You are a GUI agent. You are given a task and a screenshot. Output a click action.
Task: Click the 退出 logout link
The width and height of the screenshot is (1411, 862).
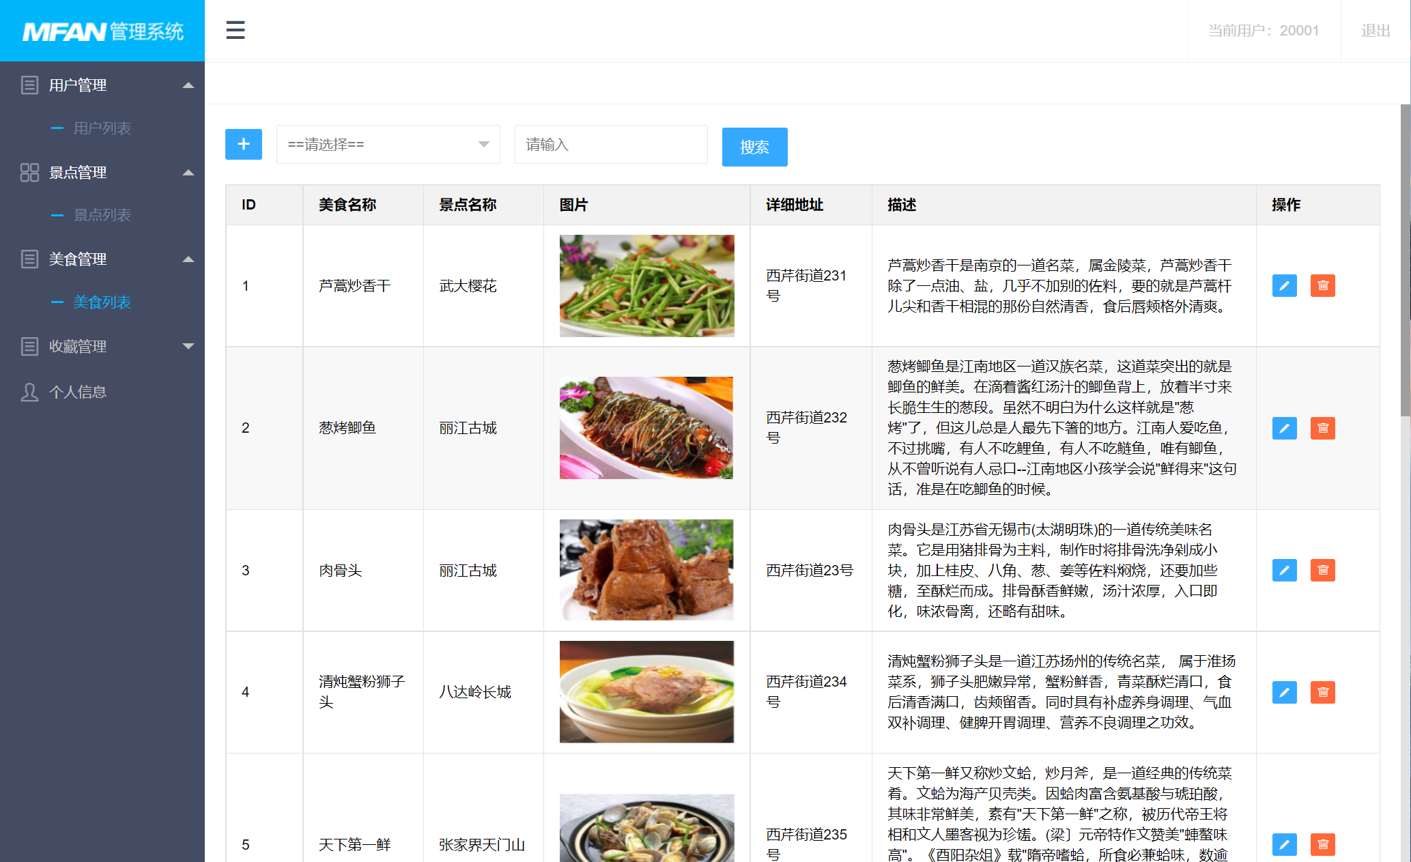[1375, 31]
